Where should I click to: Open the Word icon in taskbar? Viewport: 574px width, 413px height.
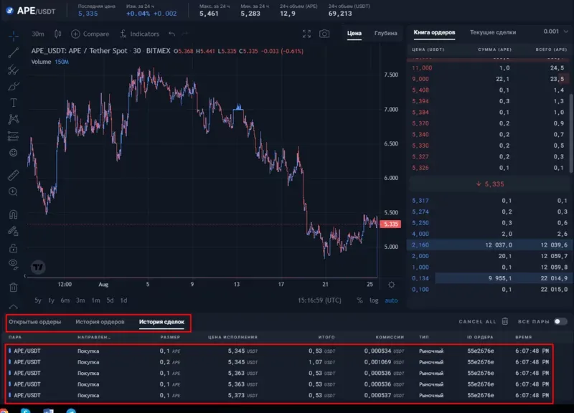(48, 410)
